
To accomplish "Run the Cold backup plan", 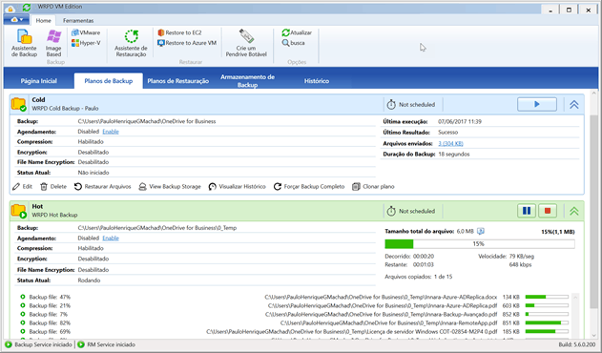I will (x=537, y=104).
